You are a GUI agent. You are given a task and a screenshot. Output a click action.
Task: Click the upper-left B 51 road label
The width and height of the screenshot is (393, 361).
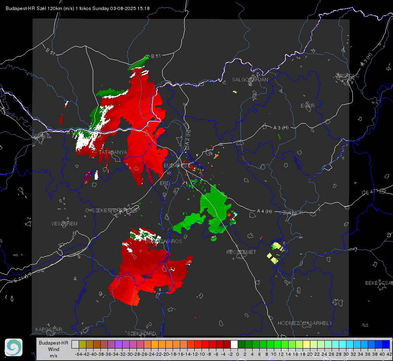50,51
